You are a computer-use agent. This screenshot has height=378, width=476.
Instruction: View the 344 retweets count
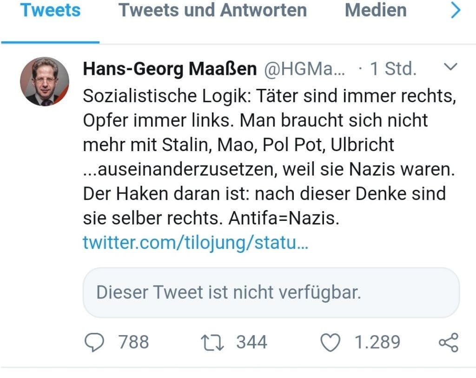(252, 342)
